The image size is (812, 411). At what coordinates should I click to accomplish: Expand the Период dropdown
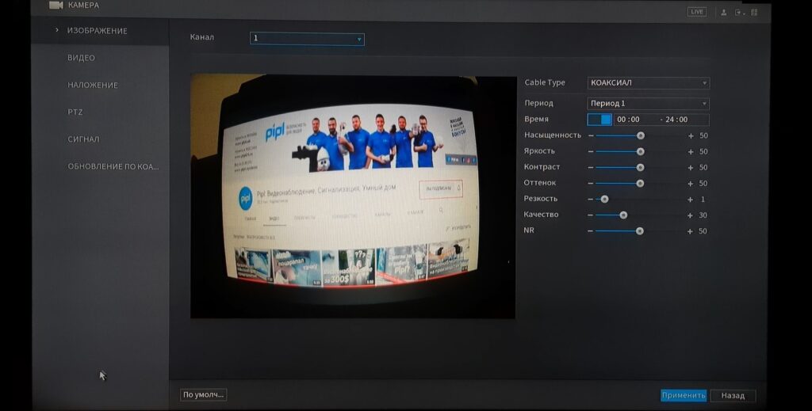pos(649,104)
